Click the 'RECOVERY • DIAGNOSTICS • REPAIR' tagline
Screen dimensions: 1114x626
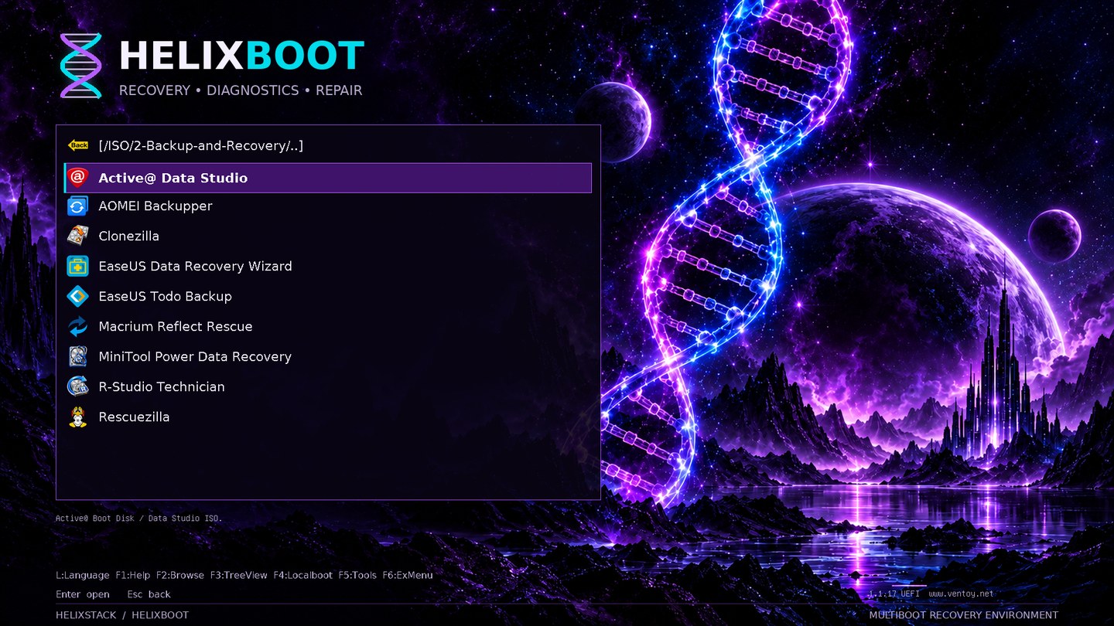click(x=241, y=90)
